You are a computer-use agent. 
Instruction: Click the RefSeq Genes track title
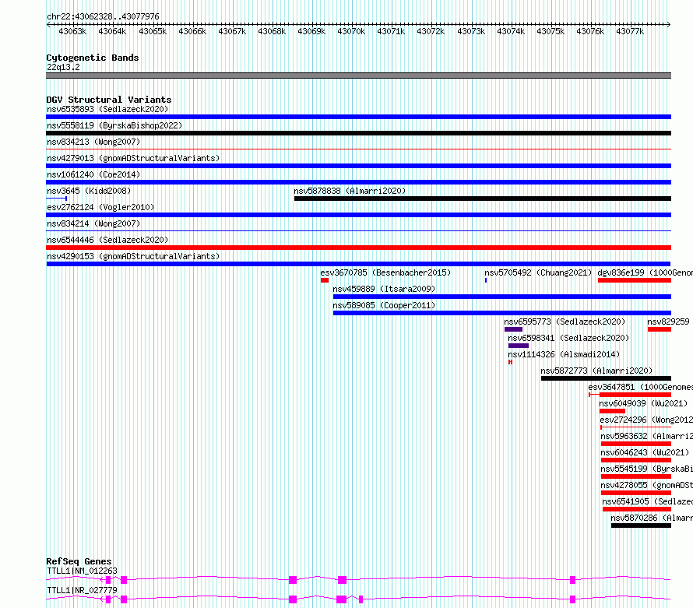click(79, 561)
